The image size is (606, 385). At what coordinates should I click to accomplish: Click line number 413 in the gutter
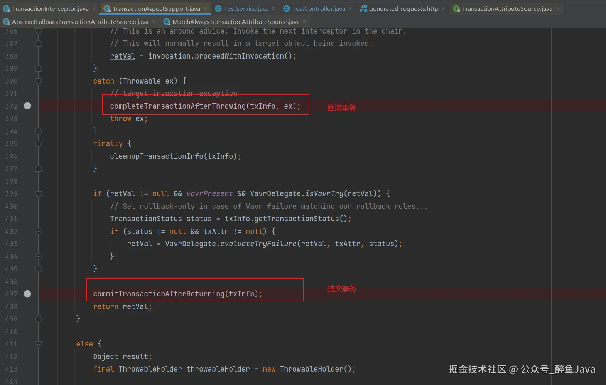11,369
